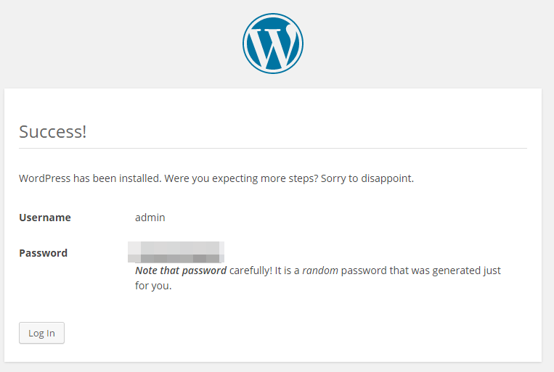This screenshot has height=372, width=554.
Task: Click the 'for you.' text ending the note
Action: (x=153, y=285)
